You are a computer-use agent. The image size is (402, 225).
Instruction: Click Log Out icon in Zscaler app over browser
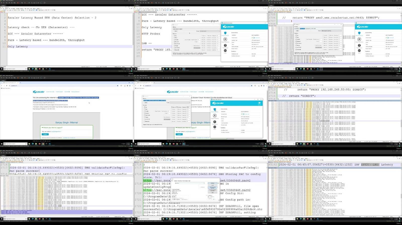259,103
